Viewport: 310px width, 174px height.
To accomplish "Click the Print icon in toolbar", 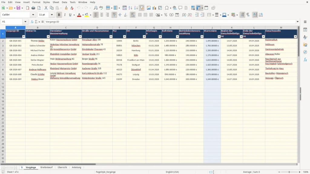I will (x=33, y=8).
